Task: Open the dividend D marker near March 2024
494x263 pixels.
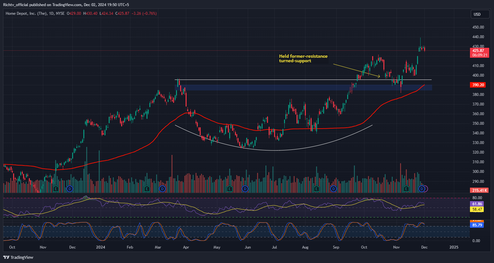Action: click(x=162, y=189)
